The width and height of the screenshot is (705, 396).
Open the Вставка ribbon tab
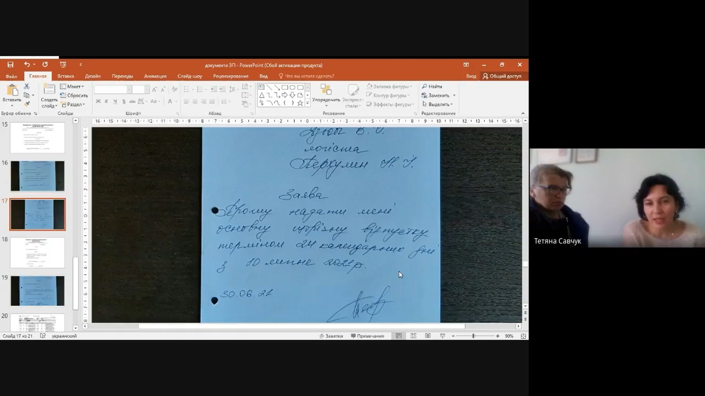[x=66, y=76]
